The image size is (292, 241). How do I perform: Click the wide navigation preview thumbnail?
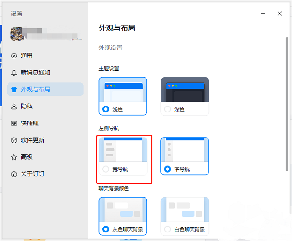(x=123, y=150)
